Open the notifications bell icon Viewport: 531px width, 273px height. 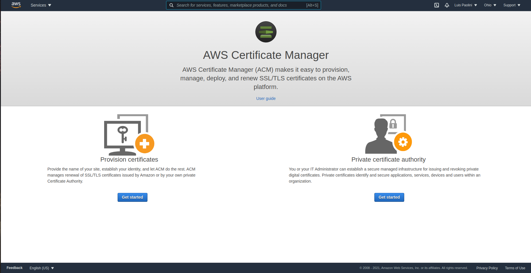click(x=447, y=5)
